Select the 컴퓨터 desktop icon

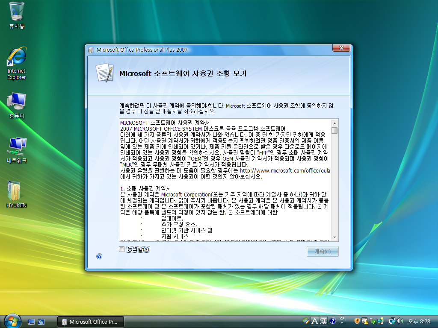[x=17, y=105]
